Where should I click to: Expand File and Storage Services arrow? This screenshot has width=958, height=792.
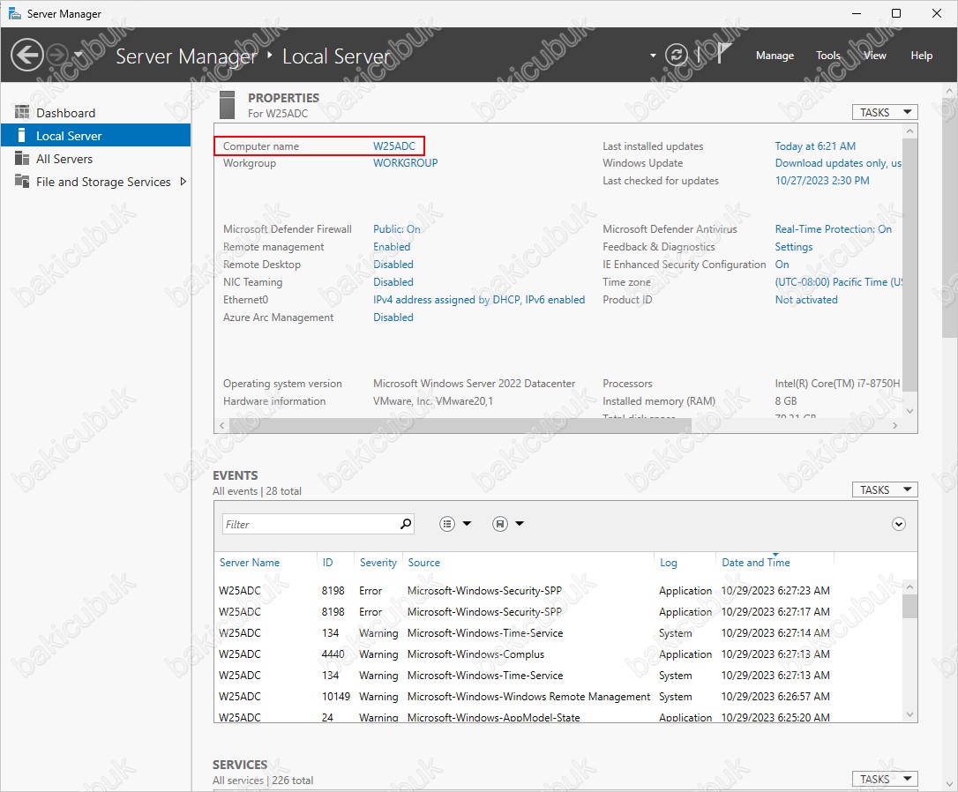point(183,182)
